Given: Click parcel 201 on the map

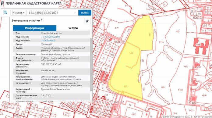Looking at the screenshot, I should click(x=106, y=95).
